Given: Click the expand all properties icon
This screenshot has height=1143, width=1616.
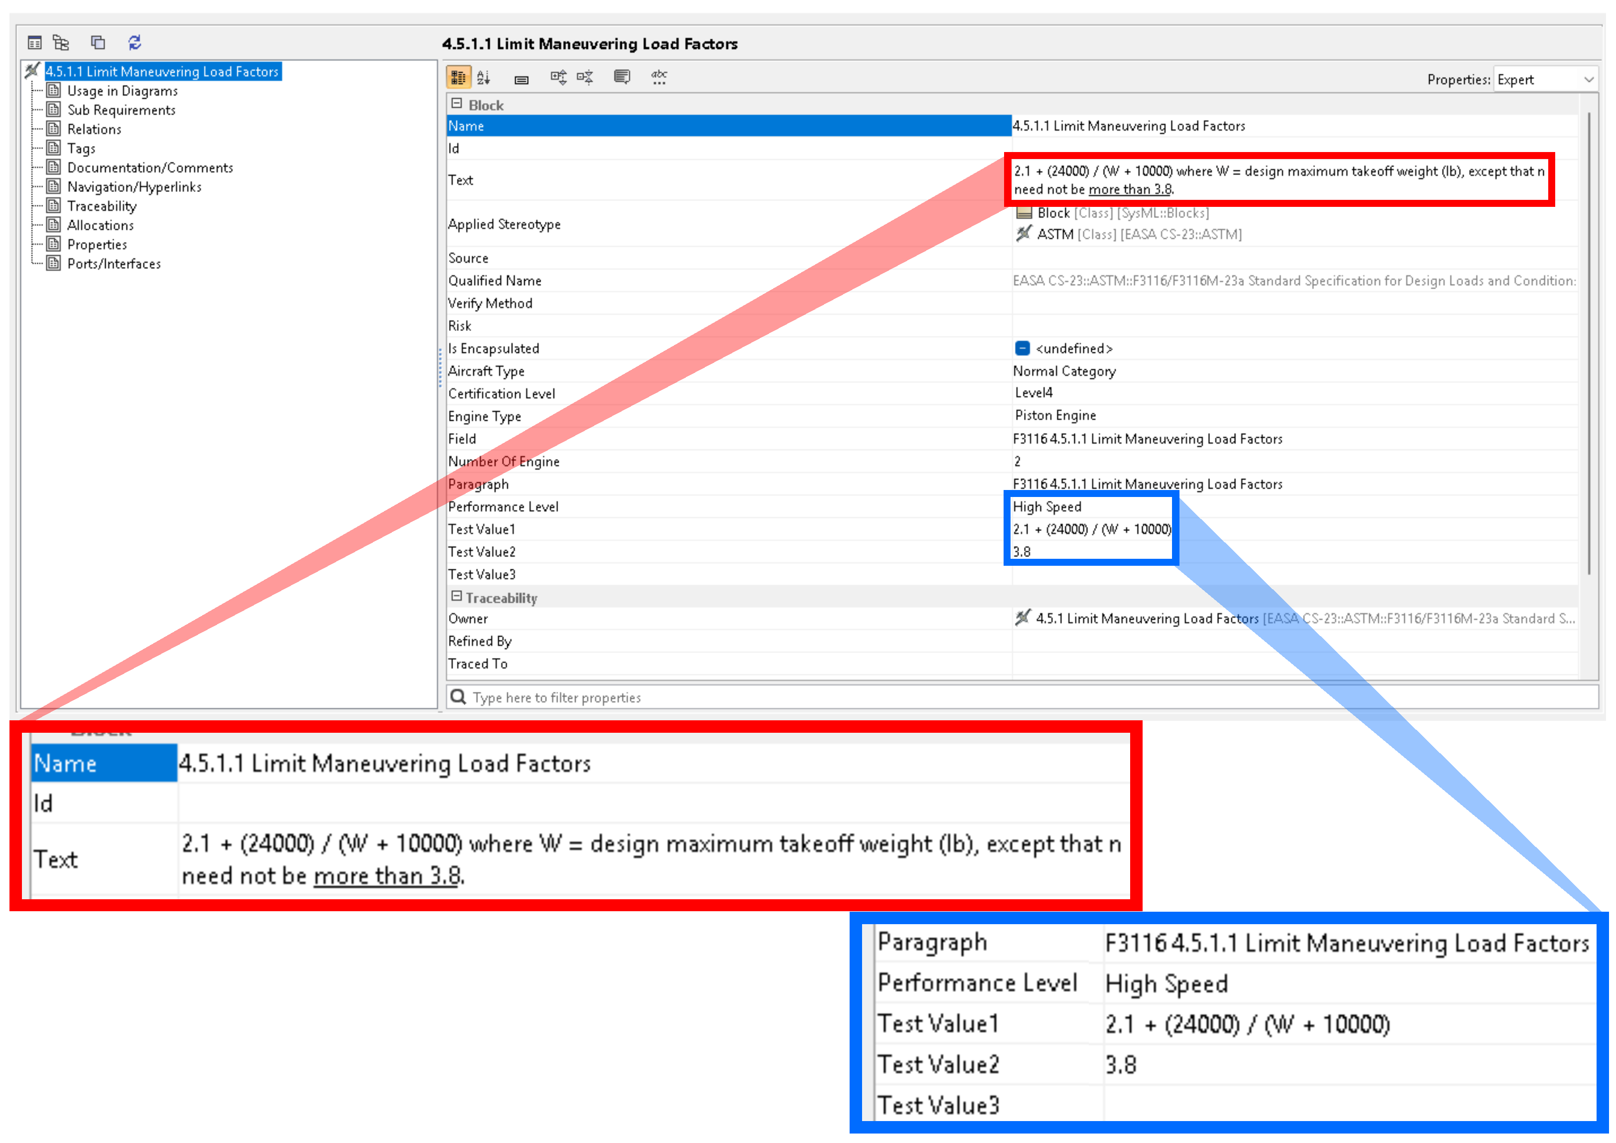Looking at the screenshot, I should [x=558, y=77].
